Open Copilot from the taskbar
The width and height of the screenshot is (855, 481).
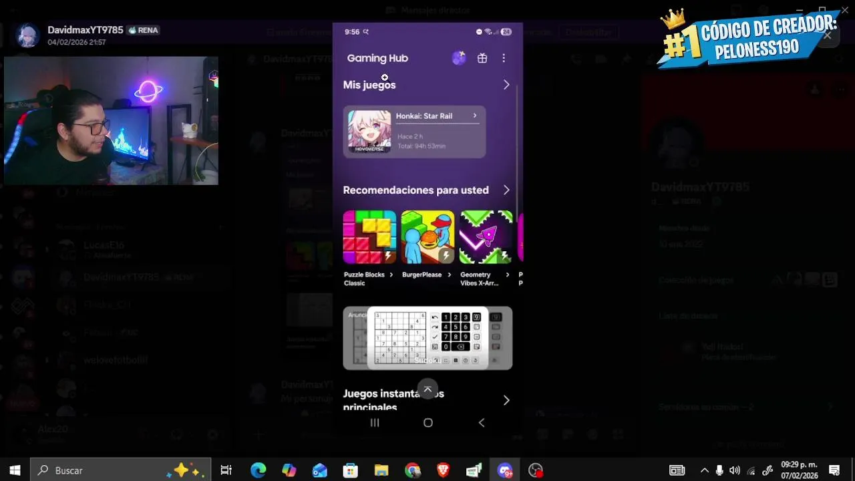click(x=289, y=470)
